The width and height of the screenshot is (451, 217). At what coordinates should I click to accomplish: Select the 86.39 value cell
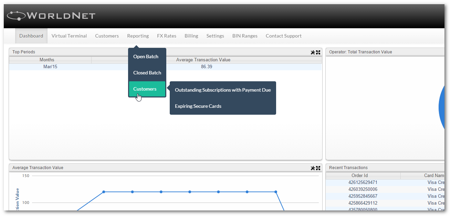(x=207, y=67)
